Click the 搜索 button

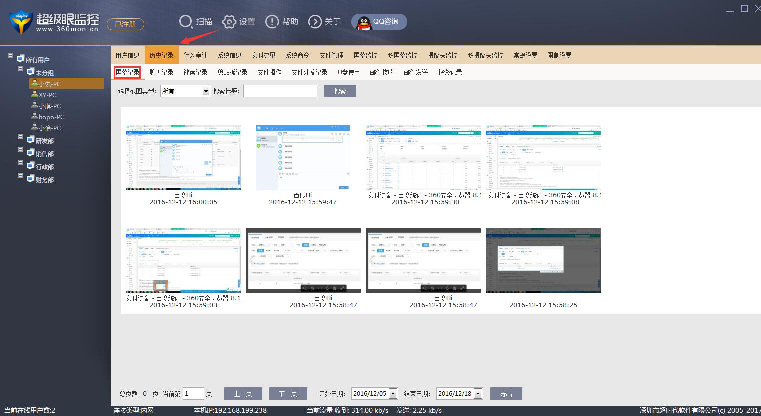tap(340, 91)
